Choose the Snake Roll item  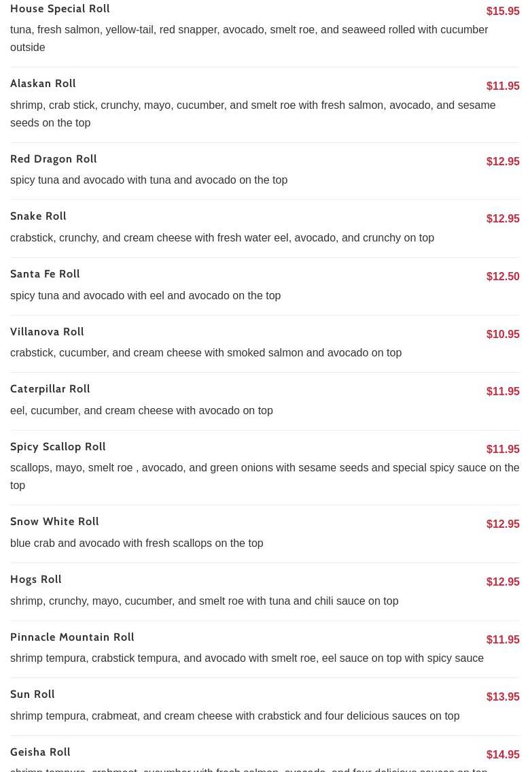38,216
